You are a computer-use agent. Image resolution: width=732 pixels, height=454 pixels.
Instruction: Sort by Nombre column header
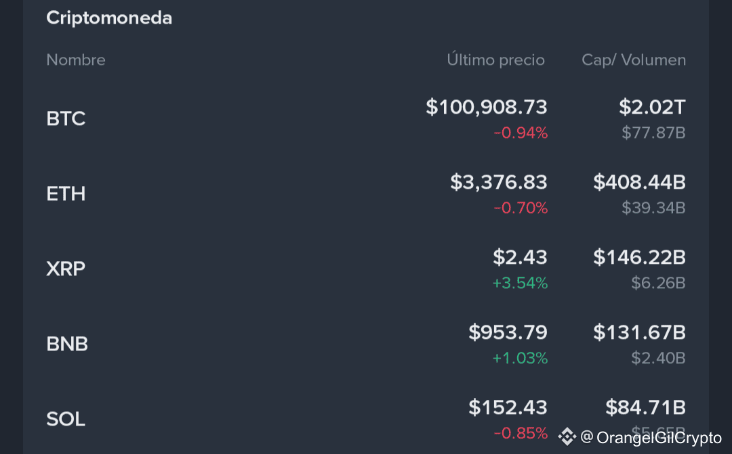[x=76, y=60]
